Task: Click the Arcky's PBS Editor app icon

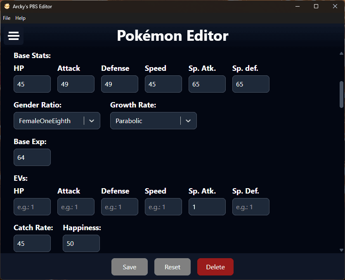Action: (7, 7)
